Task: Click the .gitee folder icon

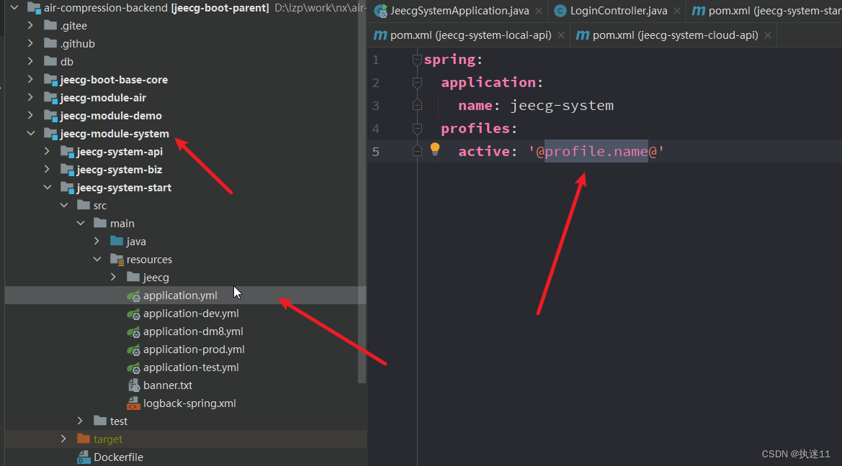Action: (50, 25)
